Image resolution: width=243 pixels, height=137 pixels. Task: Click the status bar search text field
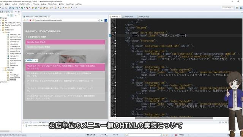point(144,135)
